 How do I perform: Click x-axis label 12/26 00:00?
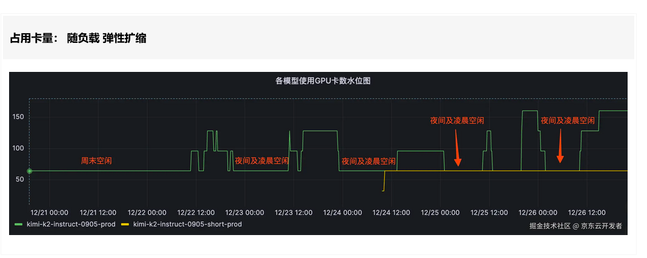[x=538, y=213]
